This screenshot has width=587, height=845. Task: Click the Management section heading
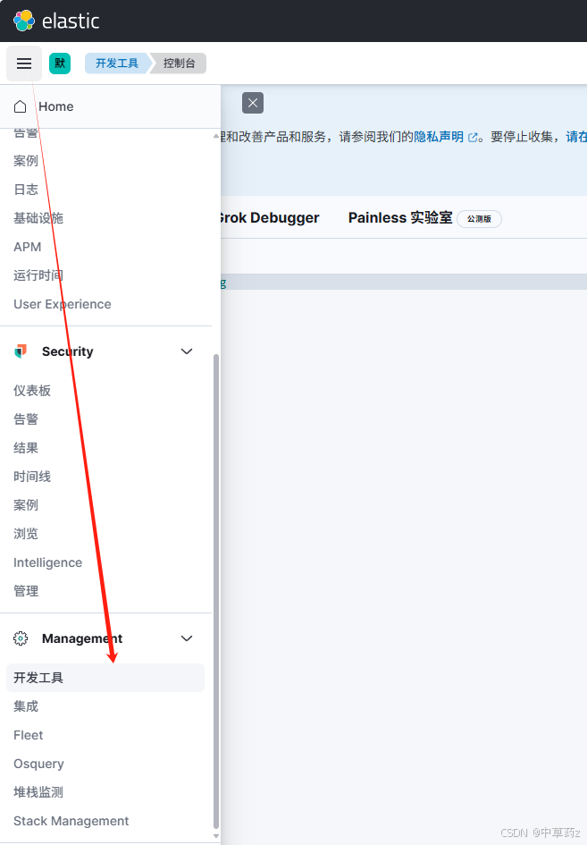(82, 638)
